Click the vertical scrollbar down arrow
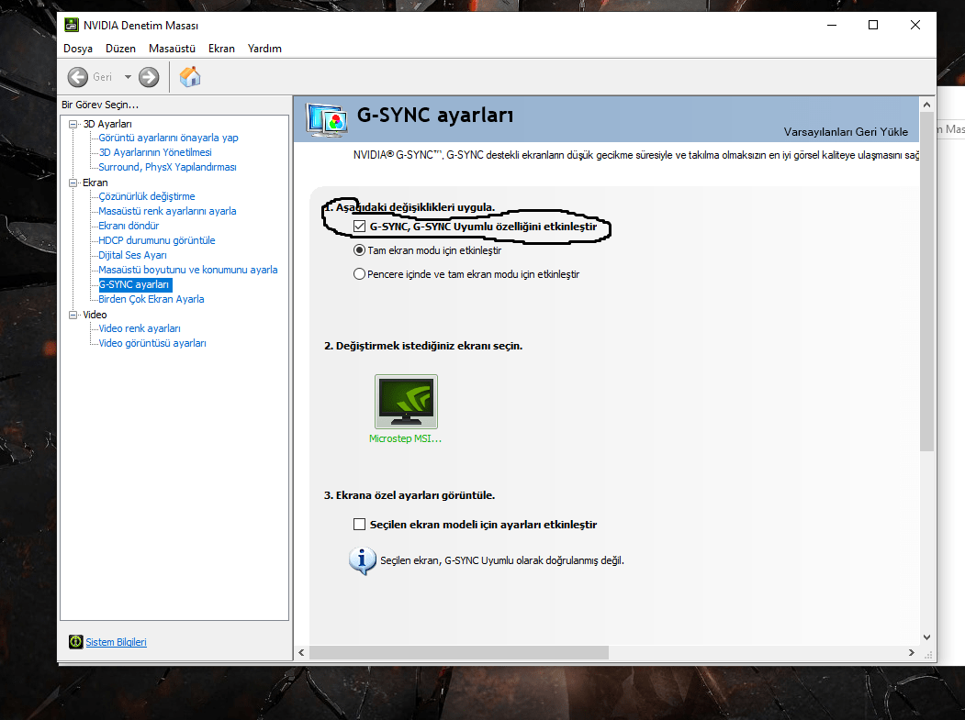Viewport: 965px width, 720px height. click(x=926, y=637)
